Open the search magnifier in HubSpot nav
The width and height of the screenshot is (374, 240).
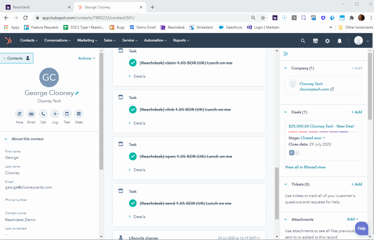tap(303, 41)
